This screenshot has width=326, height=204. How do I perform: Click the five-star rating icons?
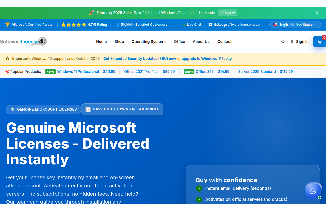(x=74, y=25)
